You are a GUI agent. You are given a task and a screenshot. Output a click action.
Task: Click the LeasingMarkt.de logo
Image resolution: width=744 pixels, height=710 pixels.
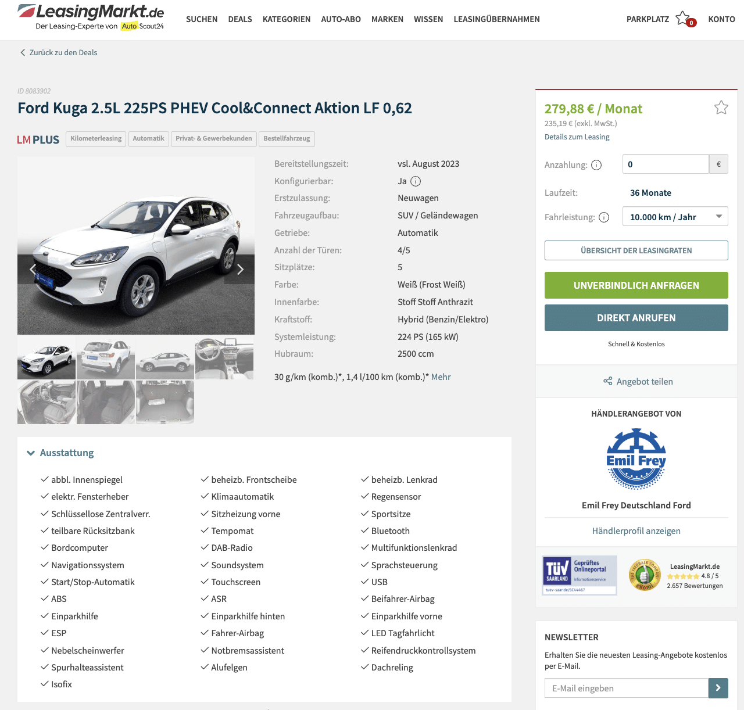pos(91,17)
